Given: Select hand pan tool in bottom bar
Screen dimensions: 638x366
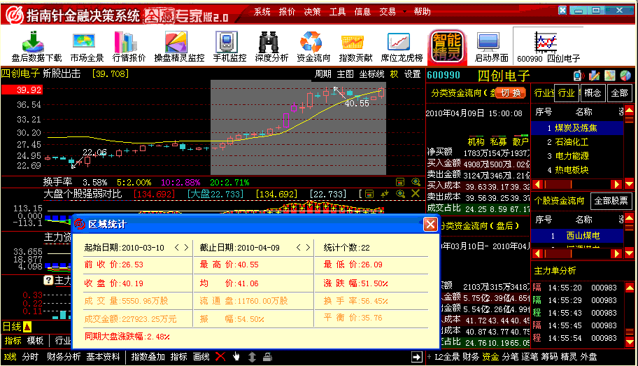Looking at the screenshot, I should [236, 357].
